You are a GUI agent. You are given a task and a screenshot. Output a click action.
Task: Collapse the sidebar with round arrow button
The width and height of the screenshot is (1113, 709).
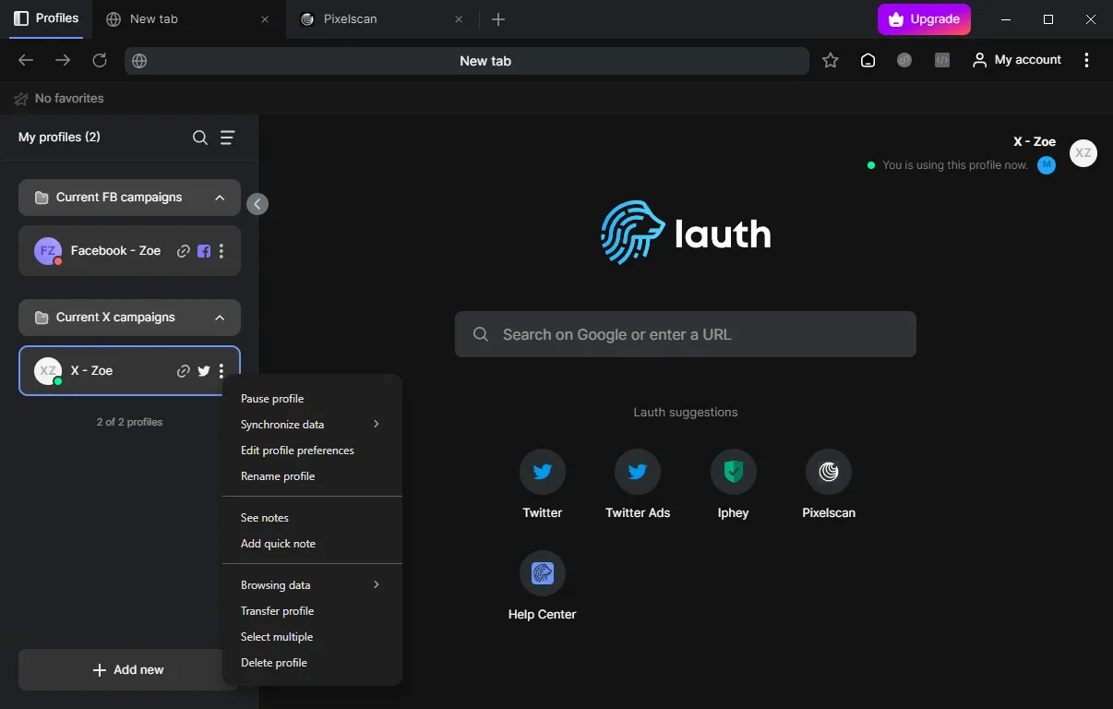pos(257,204)
